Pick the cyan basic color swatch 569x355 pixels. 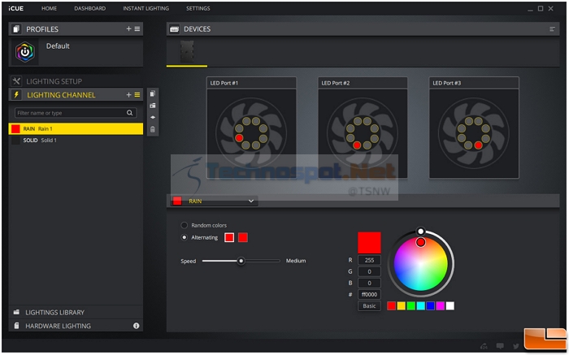coord(420,305)
